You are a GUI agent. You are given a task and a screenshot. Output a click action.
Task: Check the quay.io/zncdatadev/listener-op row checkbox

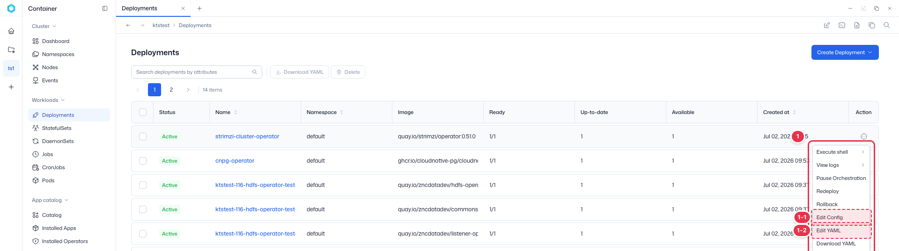[x=143, y=234]
